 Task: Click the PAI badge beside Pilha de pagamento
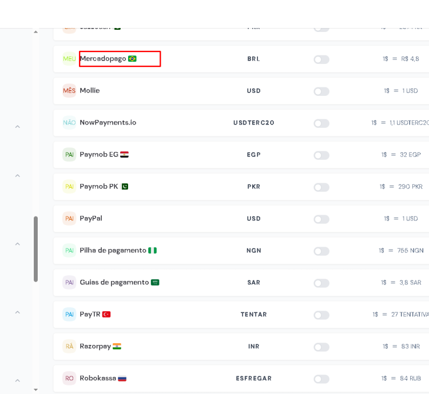tap(69, 250)
